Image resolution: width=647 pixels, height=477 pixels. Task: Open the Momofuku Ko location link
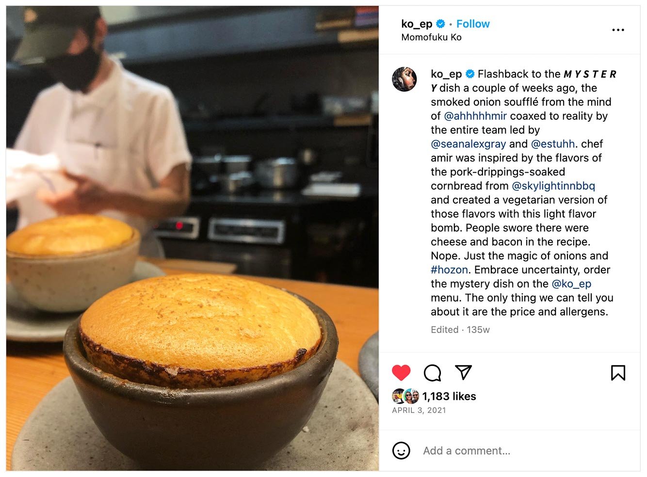pyautogui.click(x=431, y=37)
